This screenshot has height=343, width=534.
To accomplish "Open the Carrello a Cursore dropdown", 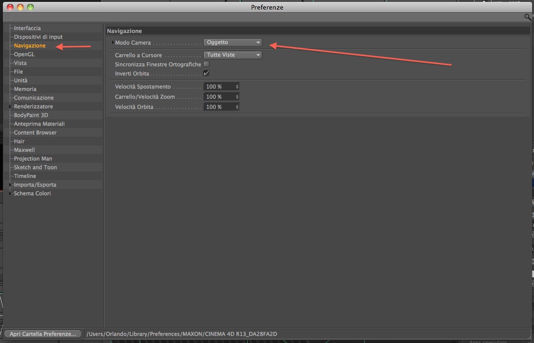I will pyautogui.click(x=233, y=55).
